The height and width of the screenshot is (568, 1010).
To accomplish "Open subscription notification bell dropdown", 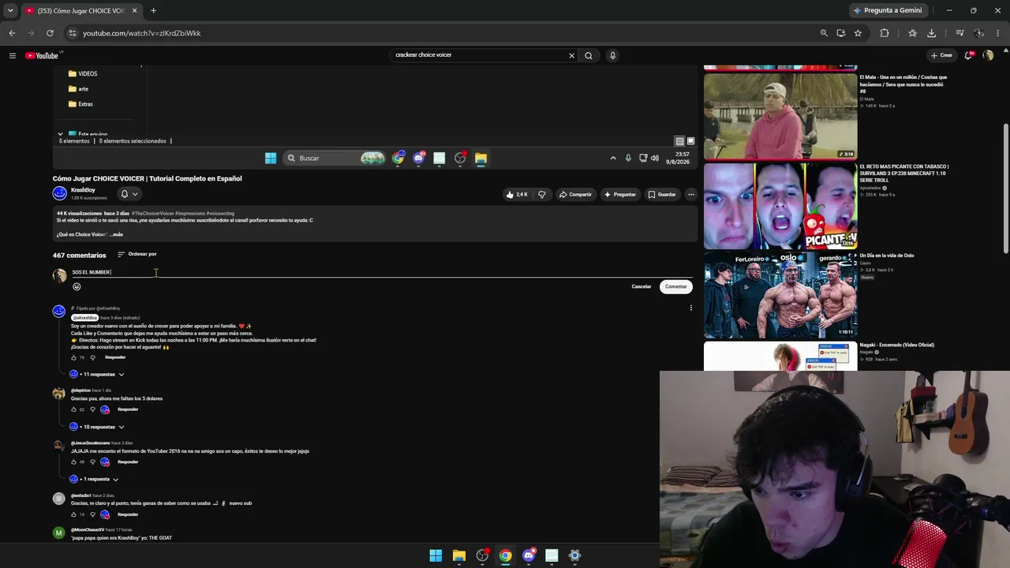I will [129, 194].
